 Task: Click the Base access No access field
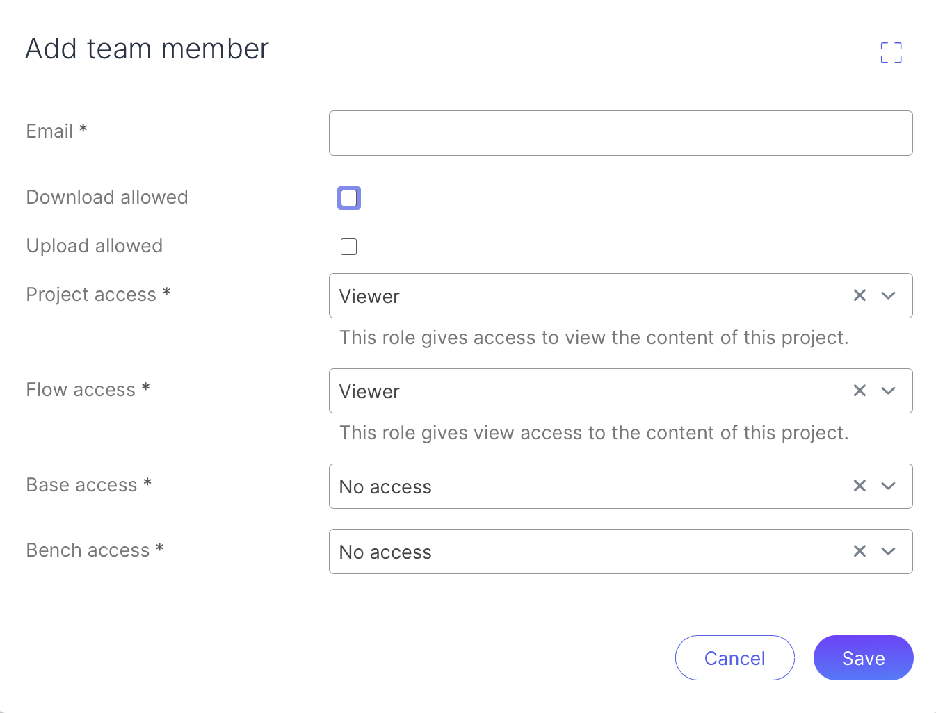point(584,486)
